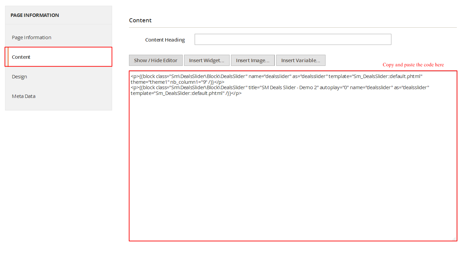This screenshot has width=467, height=254.
Task: Click the PAGE INFORMATION panel header
Action: pyautogui.click(x=58, y=15)
